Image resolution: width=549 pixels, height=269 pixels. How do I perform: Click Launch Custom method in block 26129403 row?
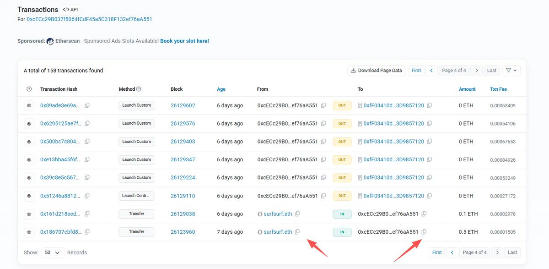(x=136, y=142)
